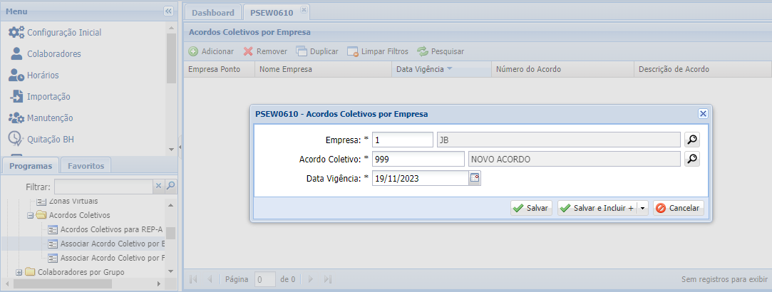Click Menu list scroll down arrow

(x=171, y=149)
